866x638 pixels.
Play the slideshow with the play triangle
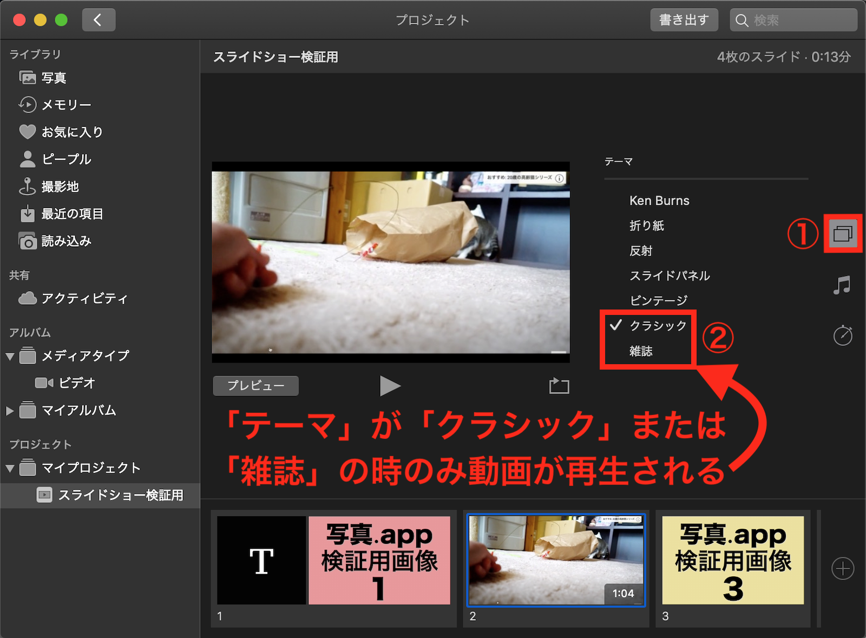pos(390,386)
